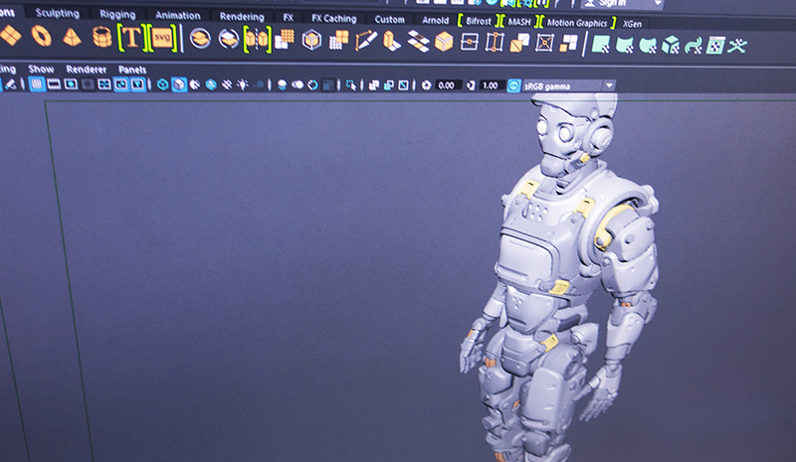Toggle wireframe shading in the viewport
Image resolution: width=796 pixels, height=462 pixels.
[x=162, y=84]
